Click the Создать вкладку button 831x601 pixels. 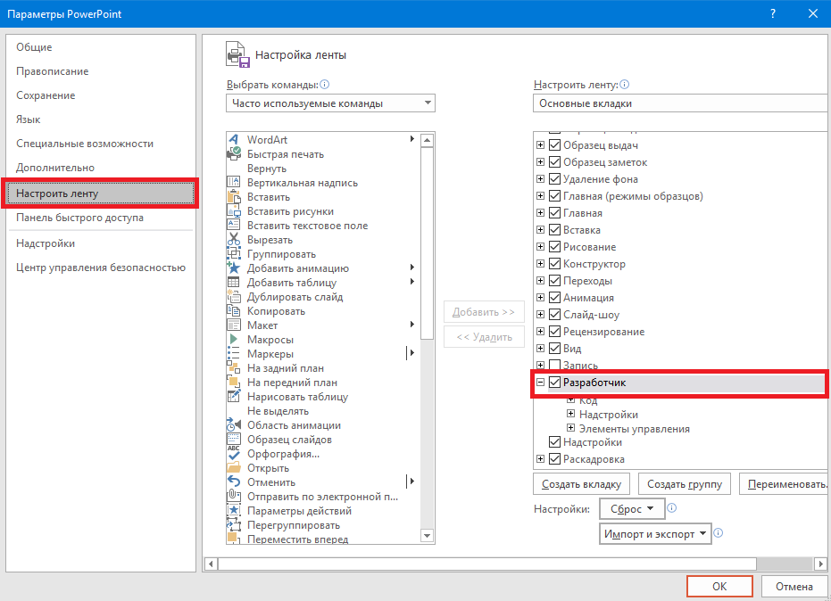(x=581, y=484)
